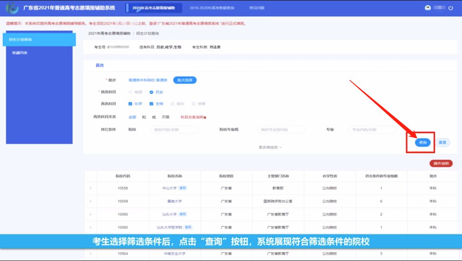Click the blue 查询 button

(x=423, y=142)
